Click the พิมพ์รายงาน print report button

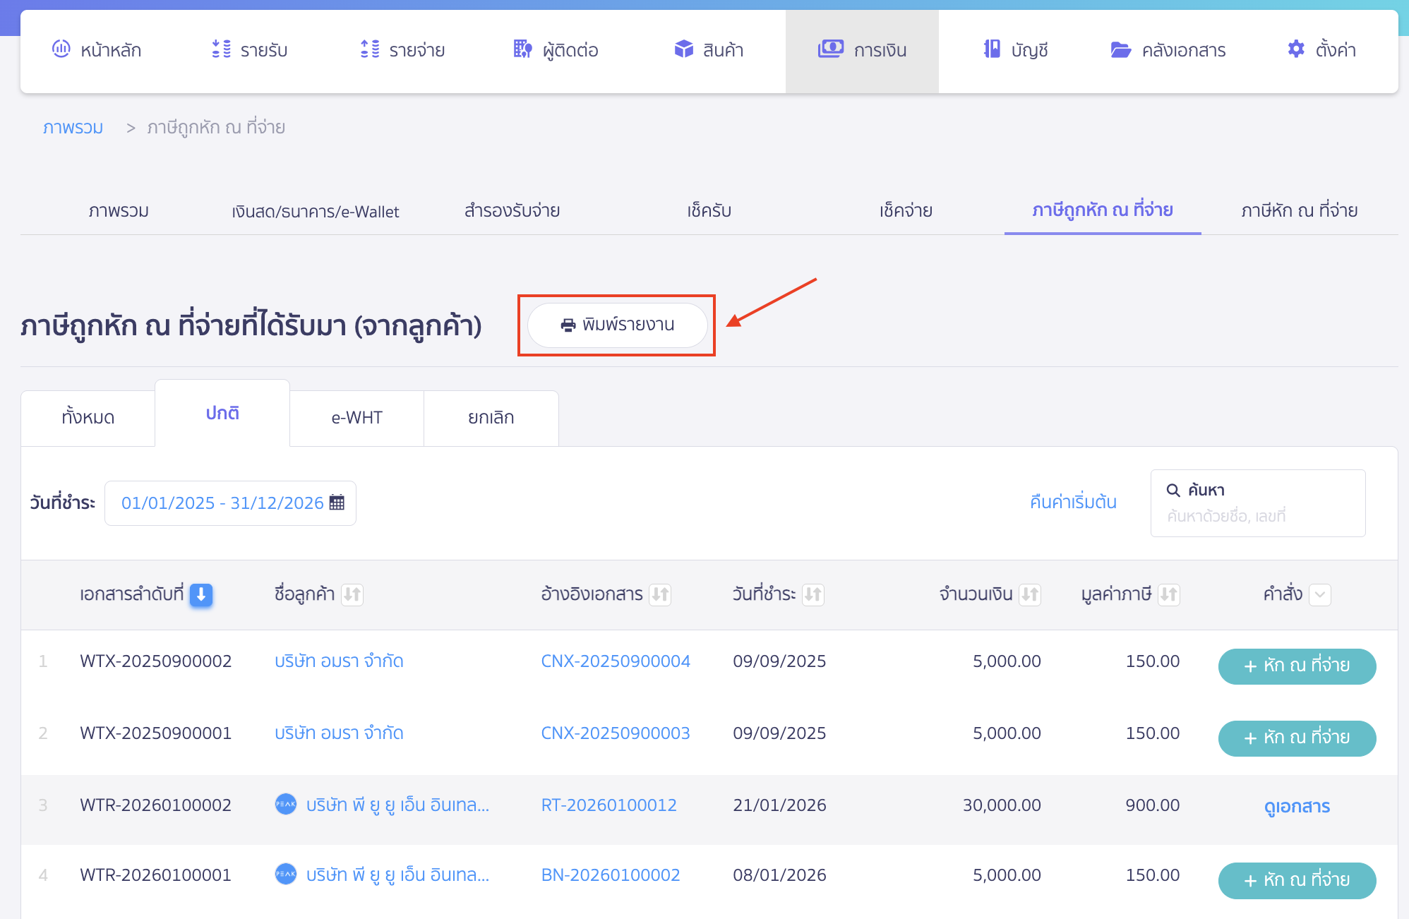(x=617, y=325)
